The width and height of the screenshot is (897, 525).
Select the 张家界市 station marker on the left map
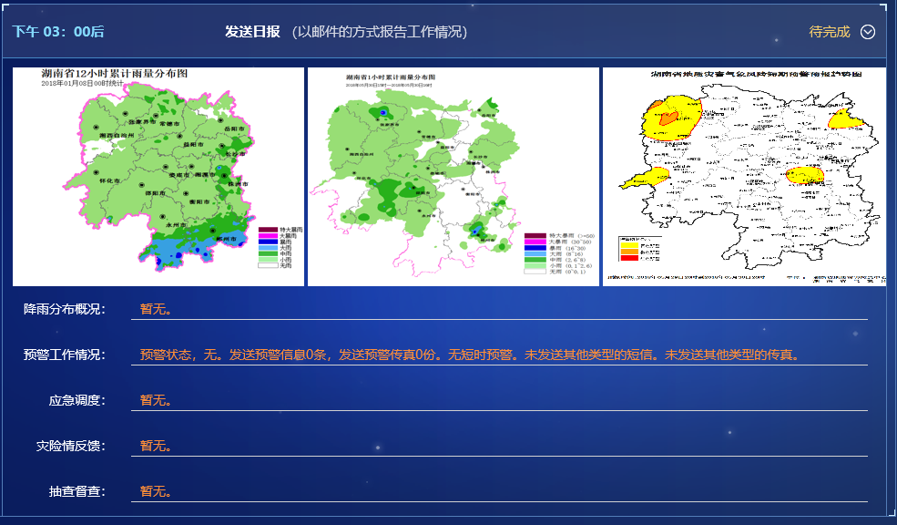tap(125, 113)
